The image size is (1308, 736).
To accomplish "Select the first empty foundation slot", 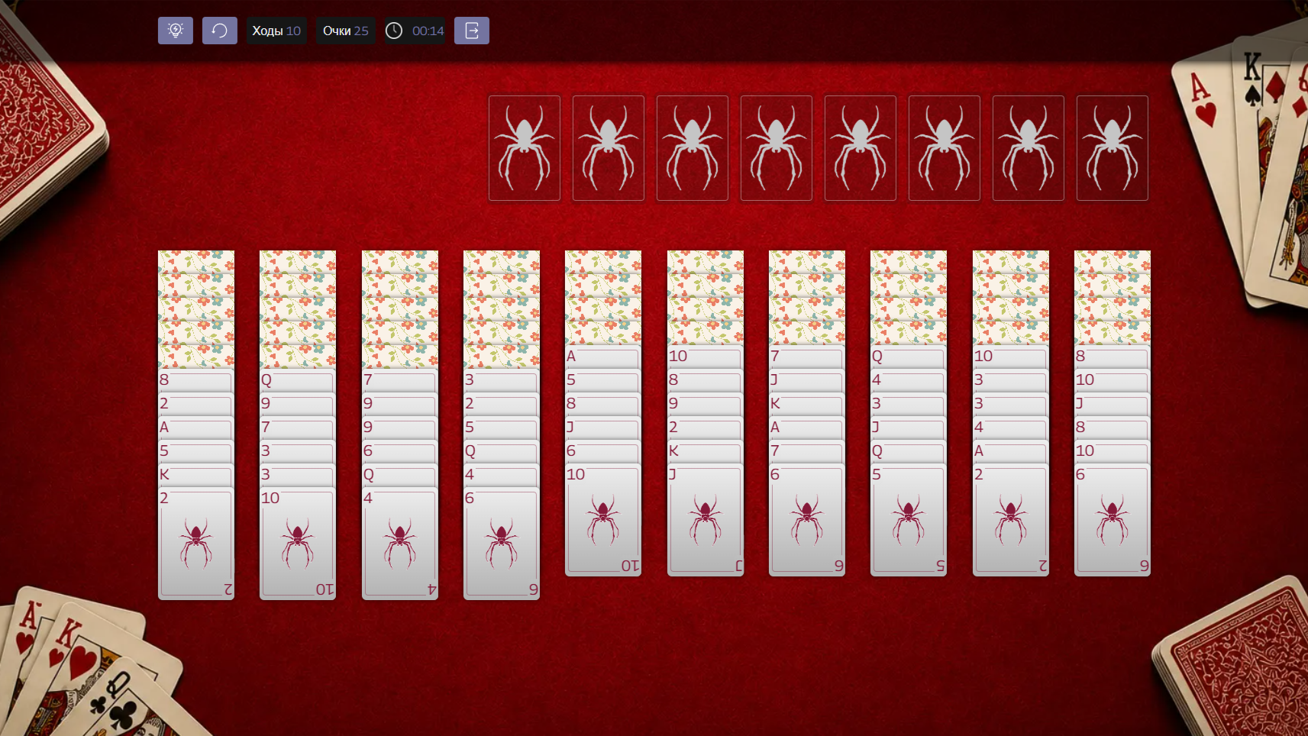I will [x=525, y=148].
